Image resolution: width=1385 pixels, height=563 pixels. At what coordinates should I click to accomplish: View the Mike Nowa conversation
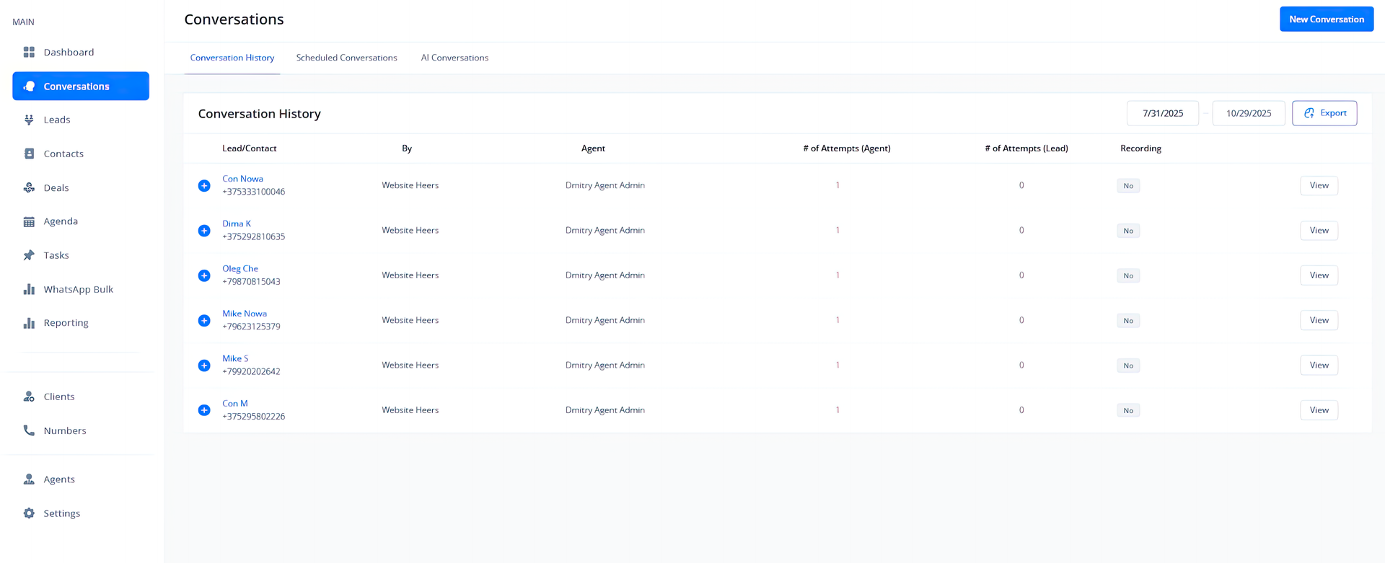[x=1319, y=320]
